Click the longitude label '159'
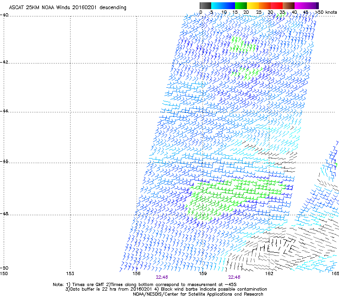 coord(202,274)
